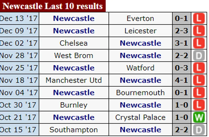The width and height of the screenshot is (209, 137).
Task: Click the Southampton team name
Action: [x=73, y=130]
